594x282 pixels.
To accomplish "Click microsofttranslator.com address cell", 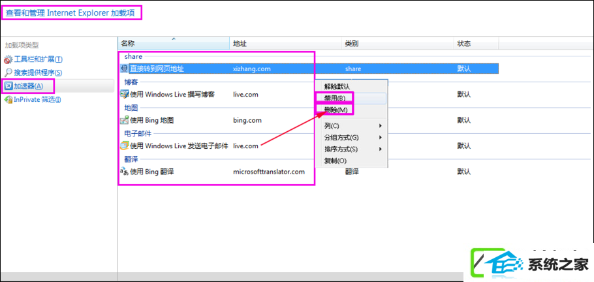I will (x=269, y=172).
